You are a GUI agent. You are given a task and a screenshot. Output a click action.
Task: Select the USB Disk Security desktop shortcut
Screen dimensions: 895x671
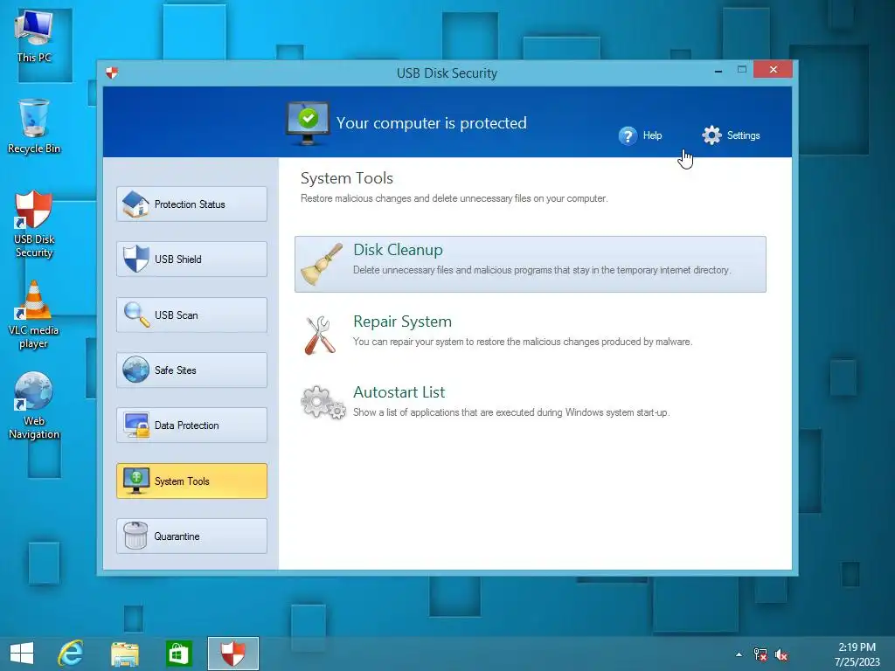click(34, 225)
